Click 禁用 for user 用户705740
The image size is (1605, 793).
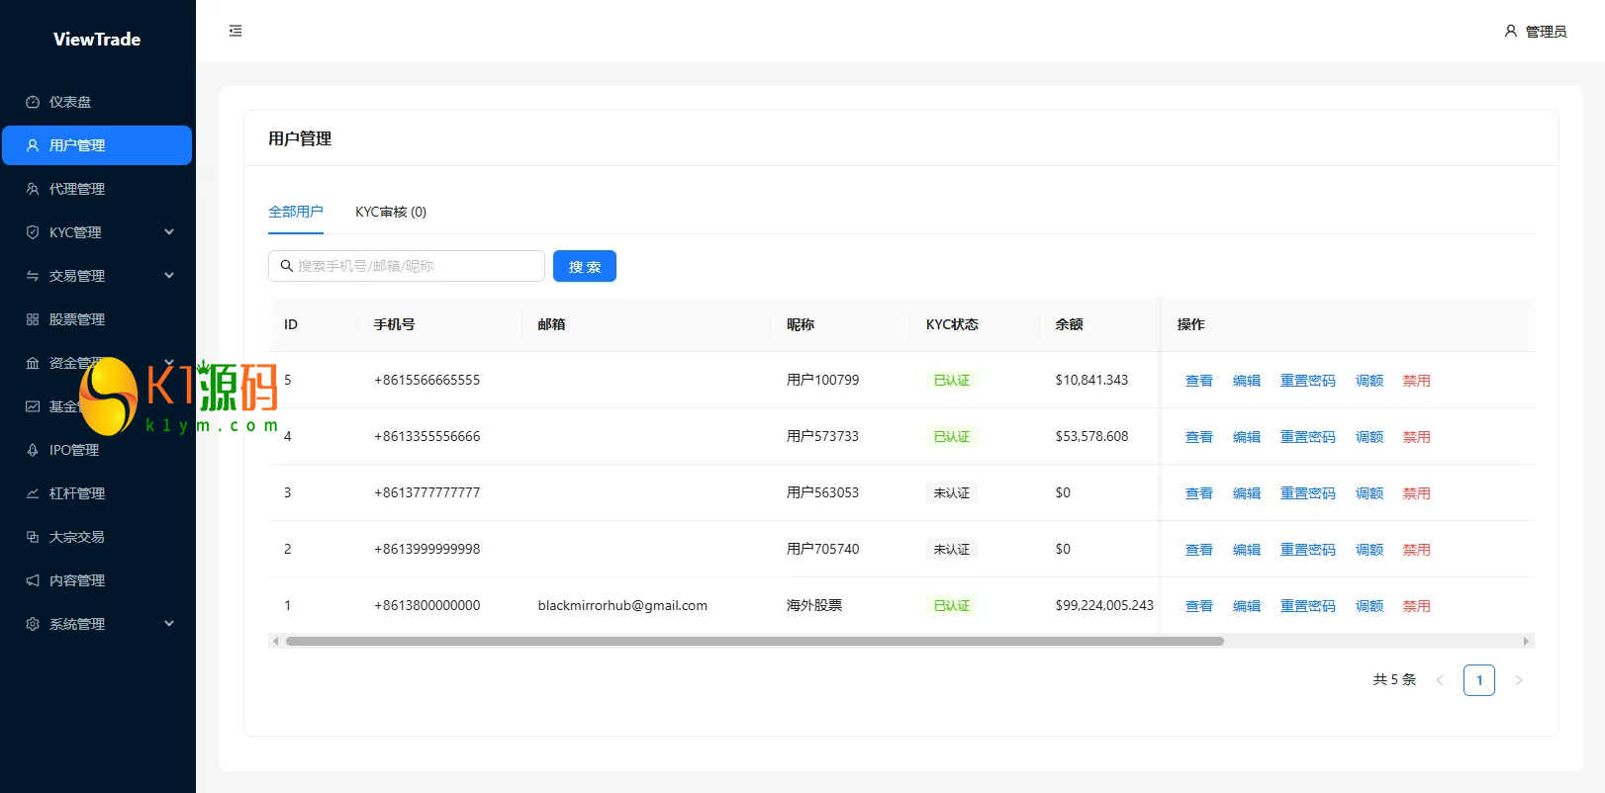[1417, 550]
